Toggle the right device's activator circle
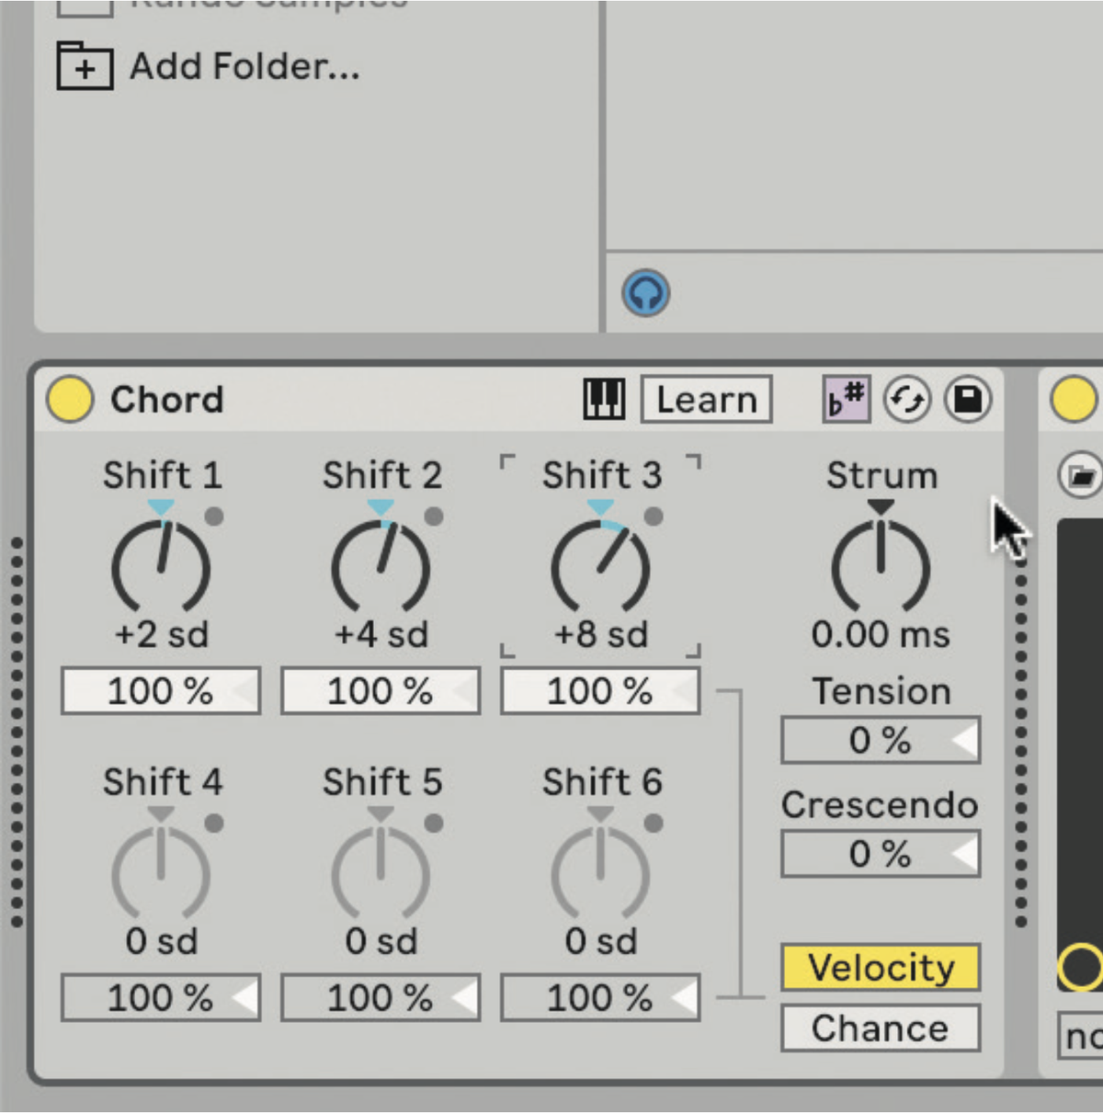This screenshot has height=1113, width=1103. pyautogui.click(x=1074, y=399)
